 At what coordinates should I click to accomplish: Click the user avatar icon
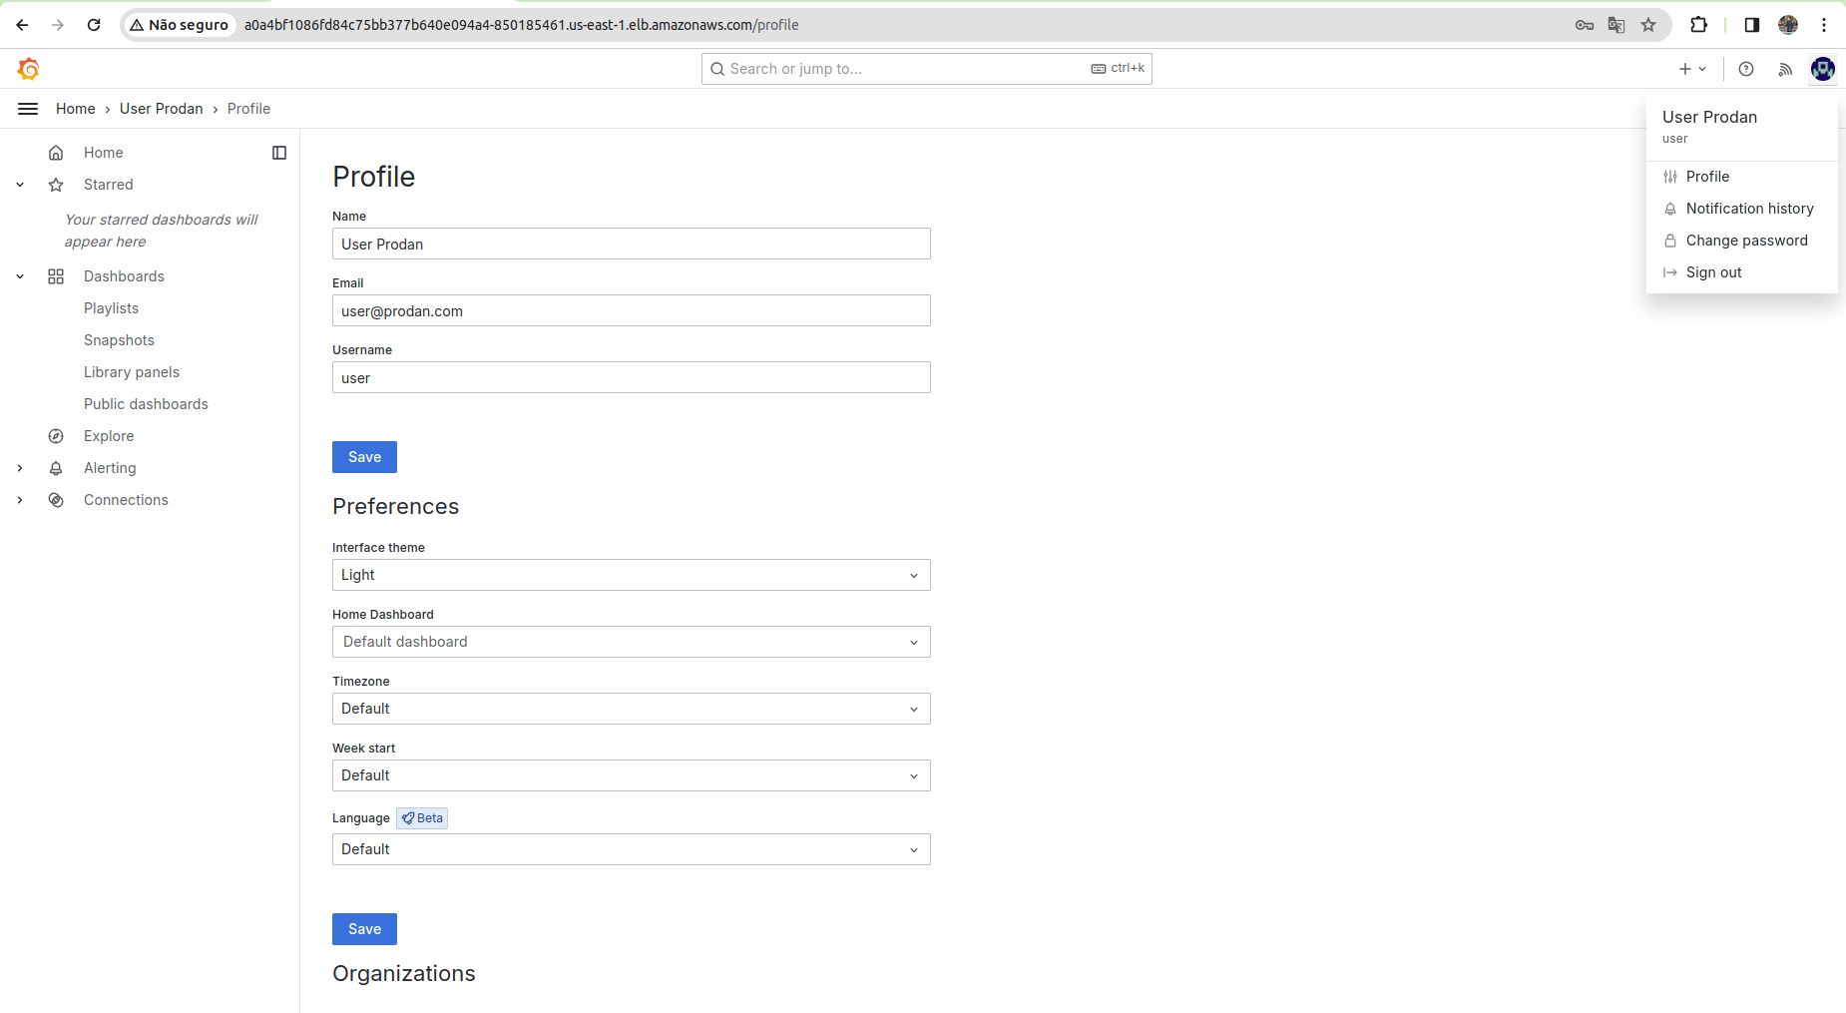click(1823, 69)
